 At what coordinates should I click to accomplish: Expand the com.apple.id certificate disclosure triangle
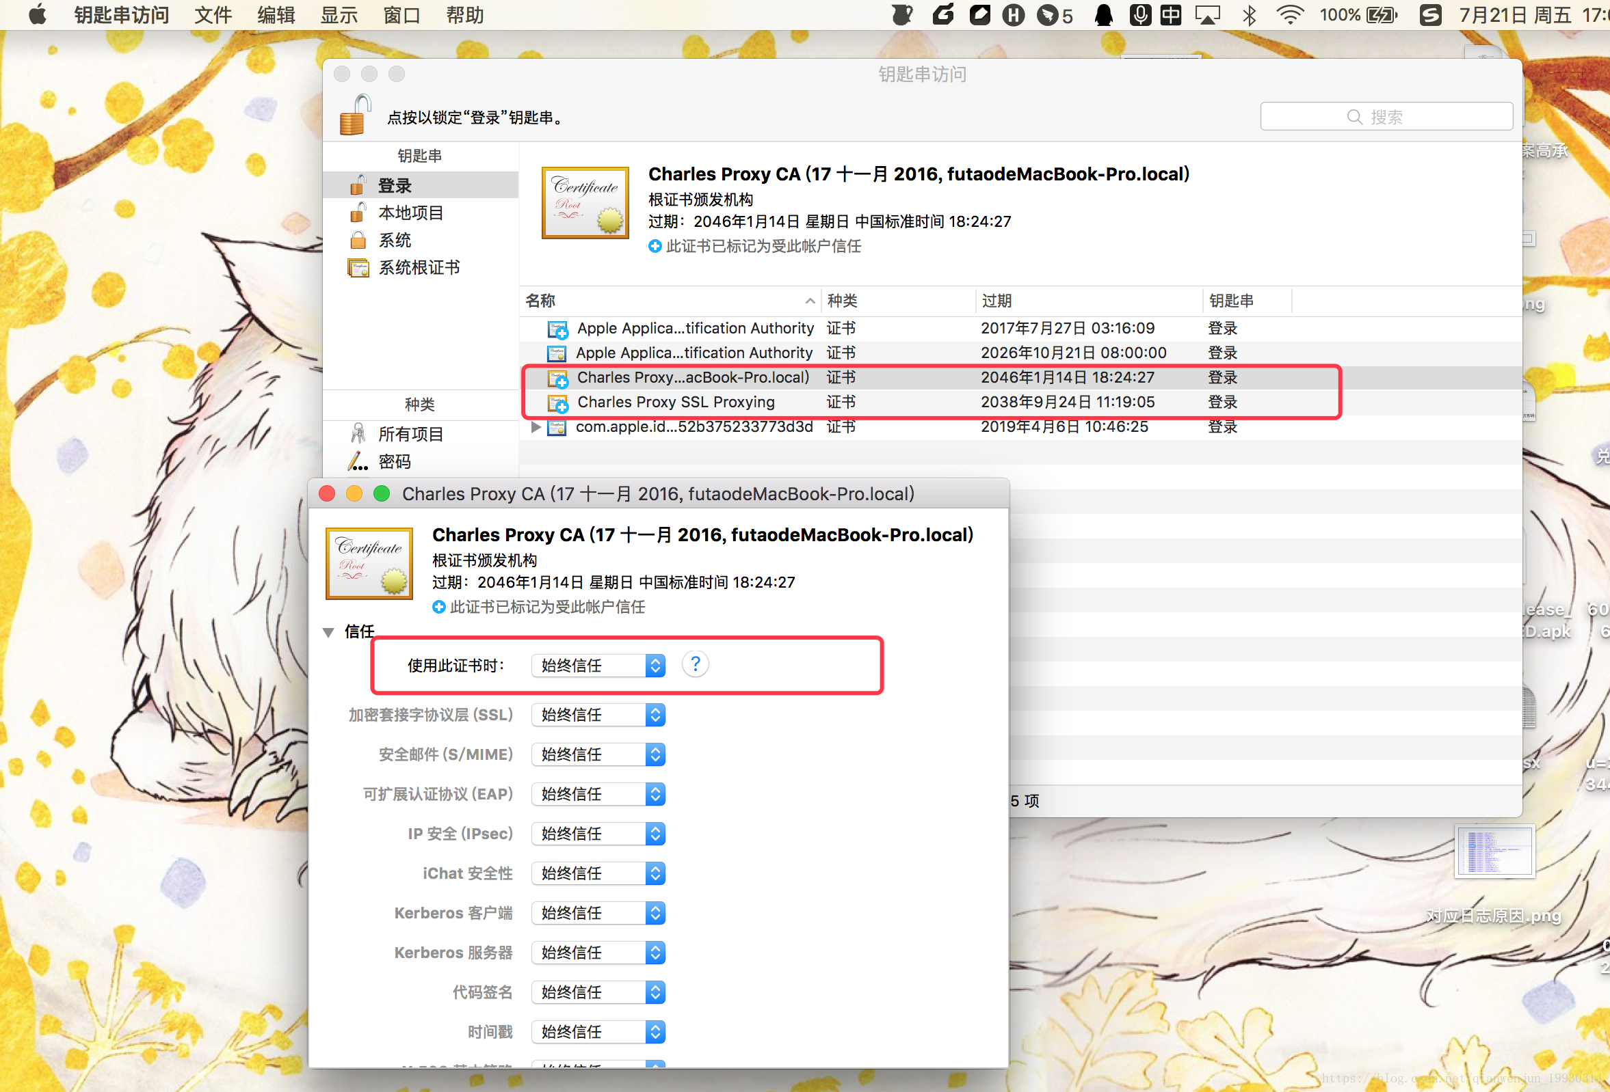(535, 427)
